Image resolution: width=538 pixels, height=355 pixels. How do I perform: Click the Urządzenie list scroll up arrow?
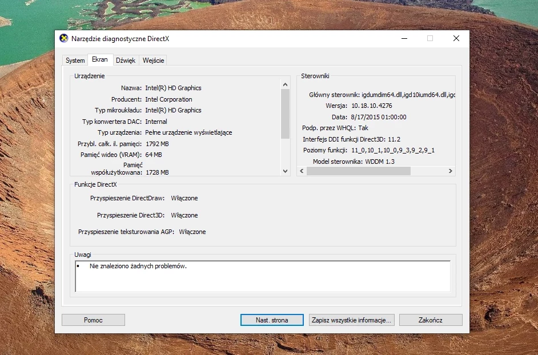[x=285, y=84]
